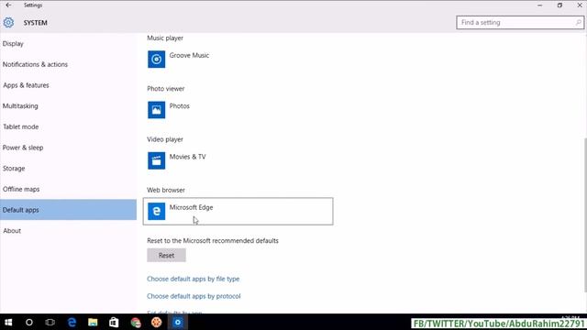This screenshot has height=330, width=587.
Task: Click the Settings gear icon beside SYSTEM
Action: click(x=8, y=22)
